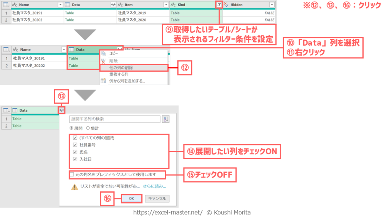Viewport: 384px width, 216px height.
Task: Select the 集計 radio button
Action: click(88, 128)
